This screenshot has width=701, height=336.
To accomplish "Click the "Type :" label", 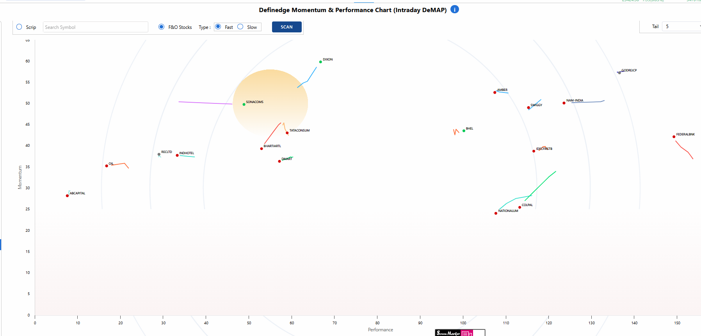I will [205, 27].
